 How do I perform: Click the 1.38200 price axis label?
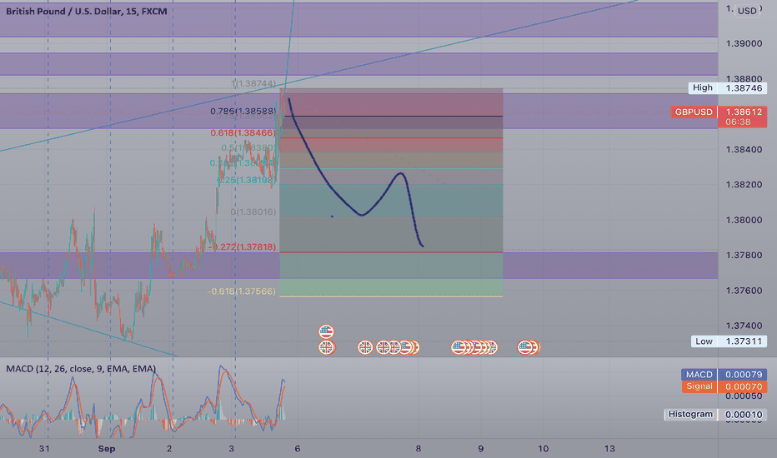(744, 185)
